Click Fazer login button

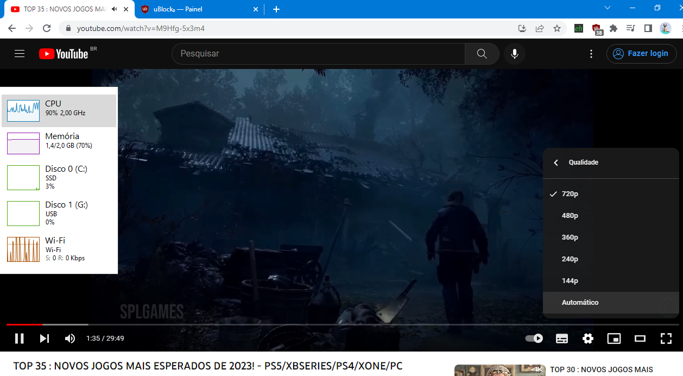pos(642,54)
